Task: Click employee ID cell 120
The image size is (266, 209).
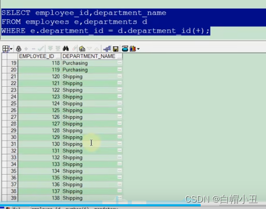Action: [x=39, y=77]
